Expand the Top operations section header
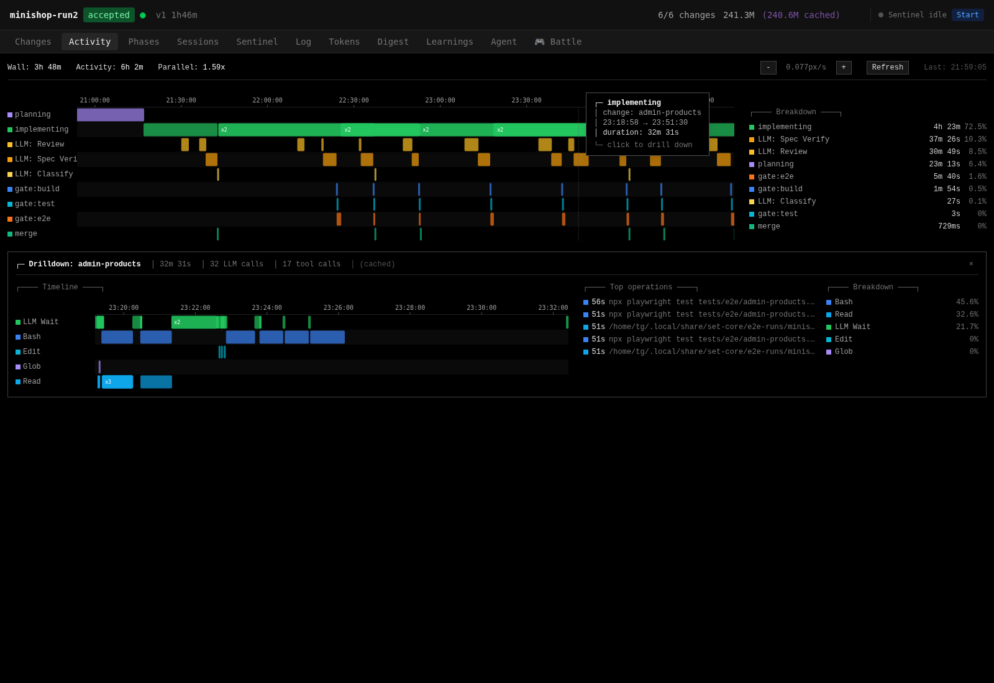 click(x=641, y=287)
